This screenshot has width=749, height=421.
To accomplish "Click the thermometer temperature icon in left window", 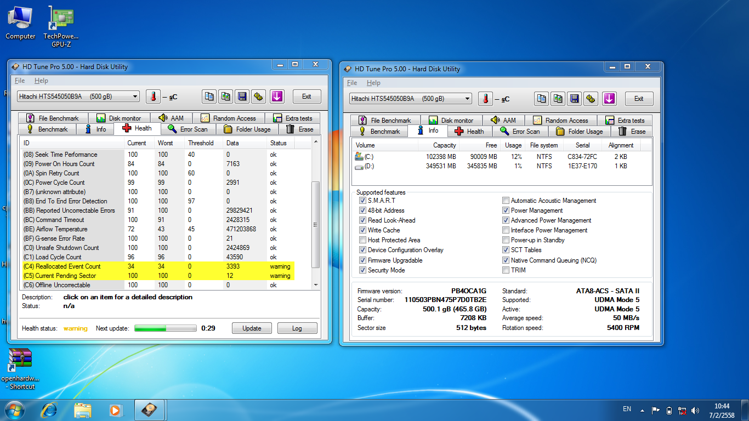I will pos(154,96).
